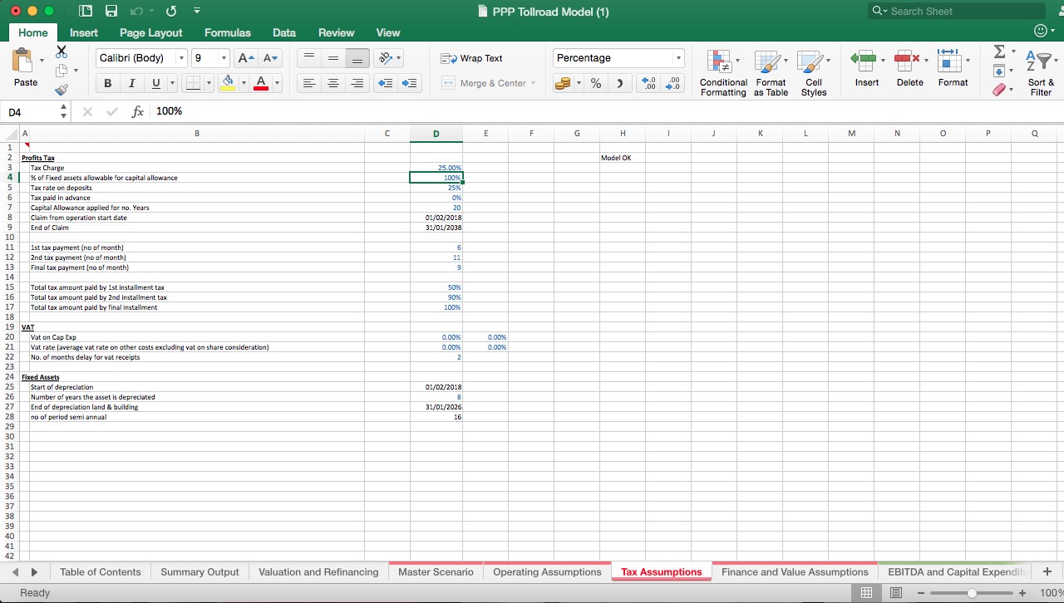Open the Merge & Center dropdown arrow

pos(533,83)
